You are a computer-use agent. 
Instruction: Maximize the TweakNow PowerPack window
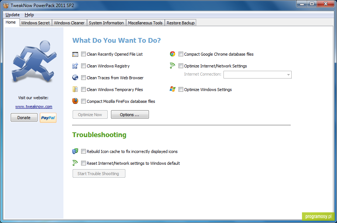(312, 4)
